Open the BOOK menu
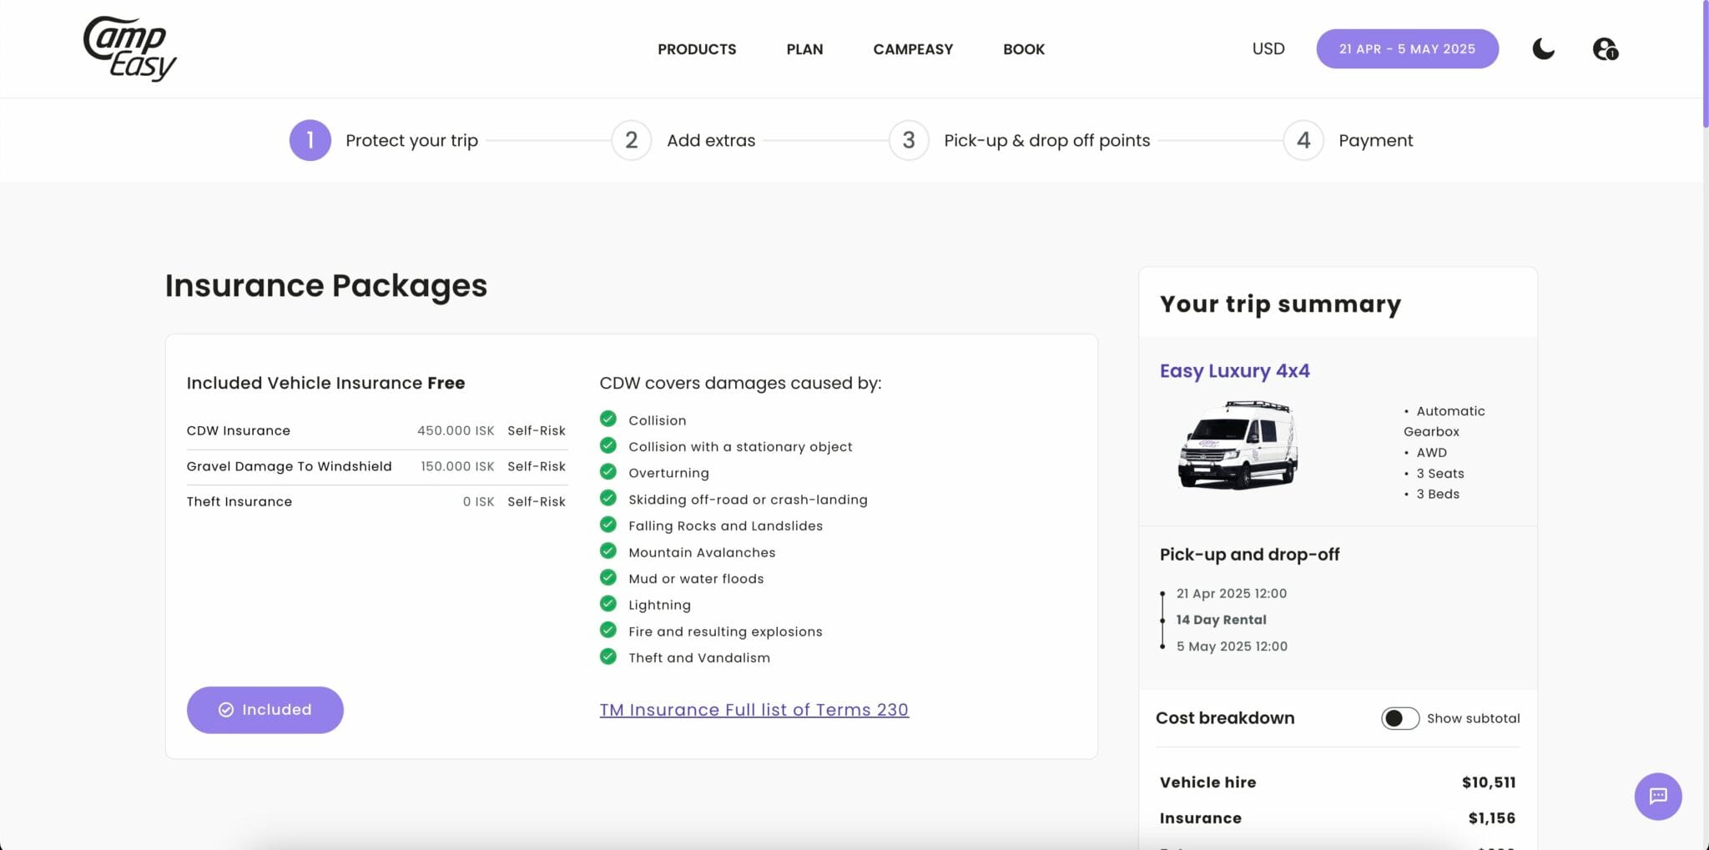The height and width of the screenshot is (850, 1709). click(x=1024, y=49)
